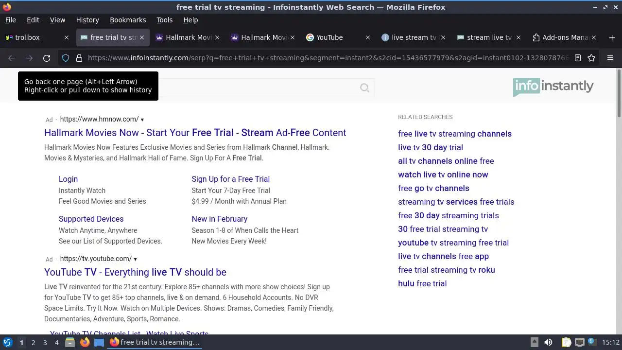Open Hallmark Movies Now ad headline
The height and width of the screenshot is (350, 622).
click(195, 133)
